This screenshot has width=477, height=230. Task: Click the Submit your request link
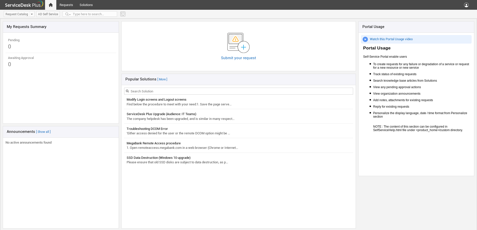point(238,58)
